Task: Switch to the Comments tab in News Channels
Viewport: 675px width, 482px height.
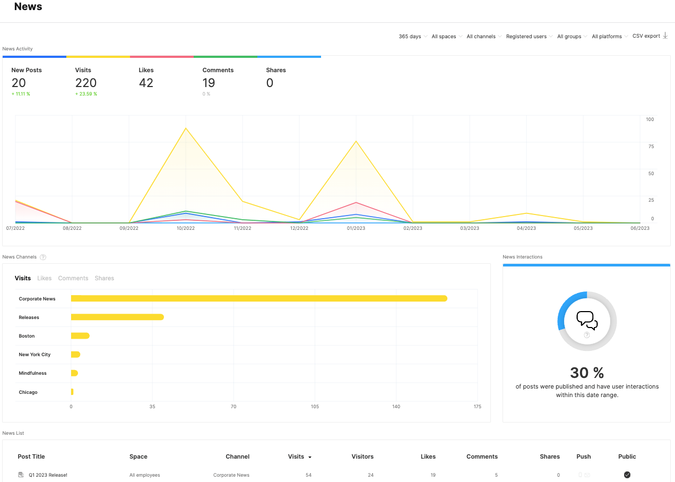Action: click(73, 278)
